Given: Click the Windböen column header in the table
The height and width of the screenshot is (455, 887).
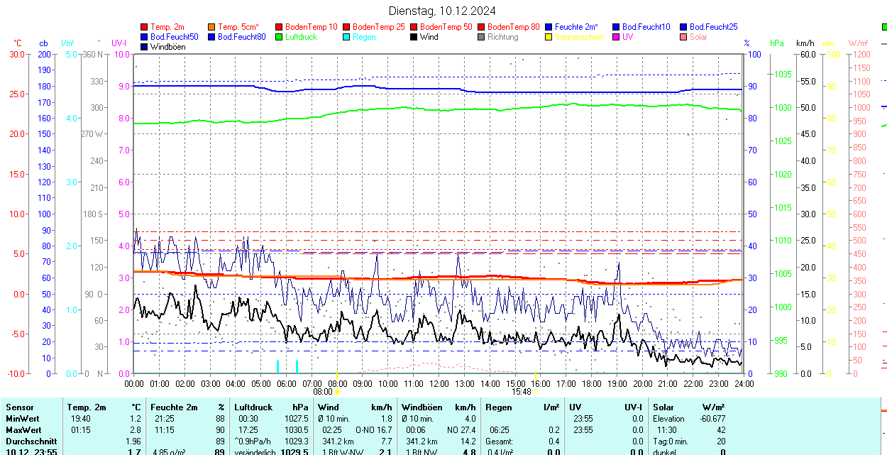Looking at the screenshot, I should (422, 407).
